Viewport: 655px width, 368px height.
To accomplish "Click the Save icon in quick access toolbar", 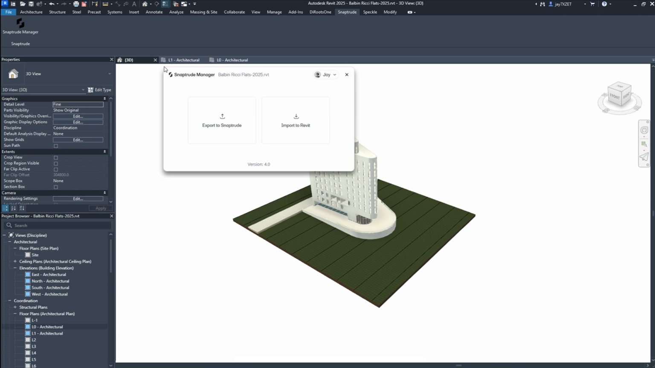I will tap(31, 4).
